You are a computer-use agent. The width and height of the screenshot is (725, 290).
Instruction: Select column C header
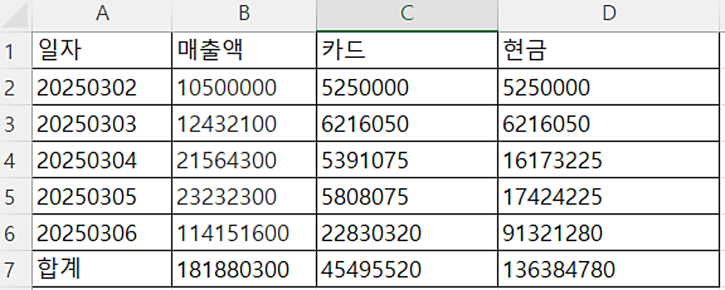[407, 15]
